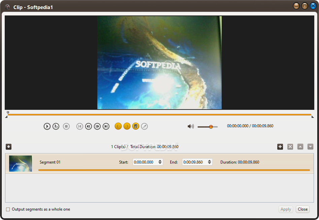This screenshot has width=319, height=220.
Task: Jump to the clip start
Action: coord(80,126)
